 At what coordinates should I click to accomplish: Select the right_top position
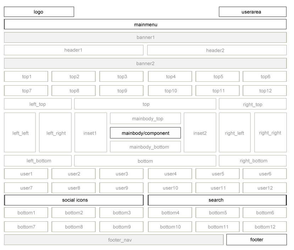tap(253, 104)
